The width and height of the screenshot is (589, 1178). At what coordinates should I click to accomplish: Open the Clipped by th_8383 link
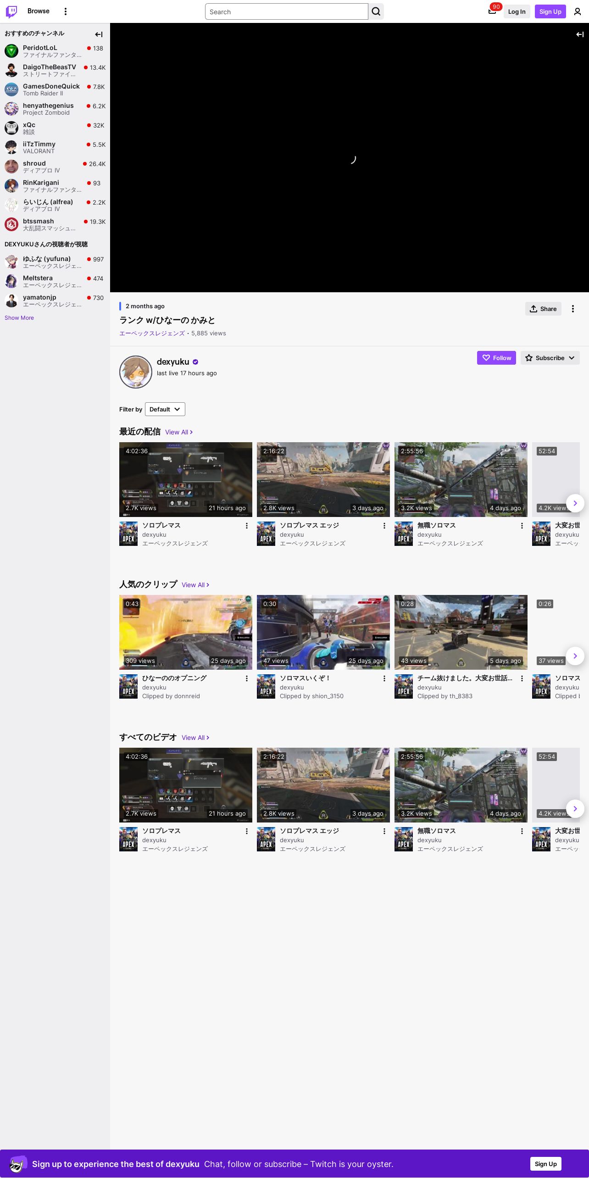click(x=445, y=696)
